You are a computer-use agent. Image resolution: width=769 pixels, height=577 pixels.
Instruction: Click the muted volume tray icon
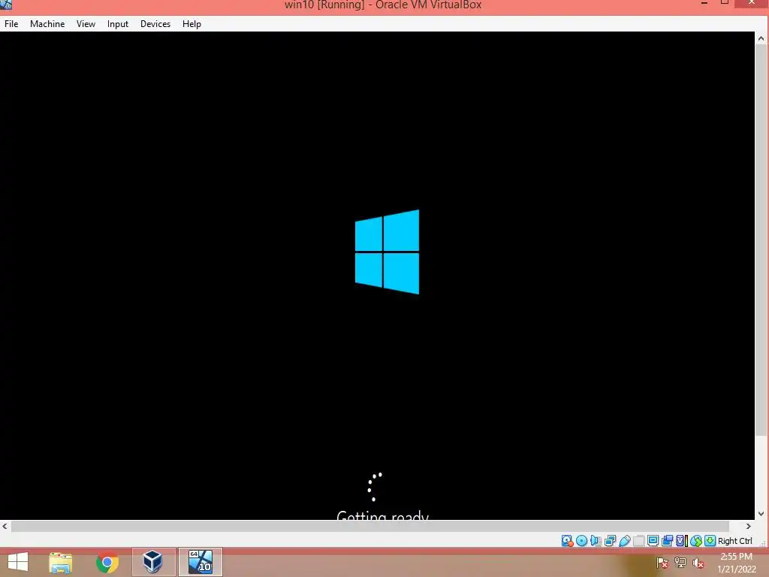[x=698, y=563]
